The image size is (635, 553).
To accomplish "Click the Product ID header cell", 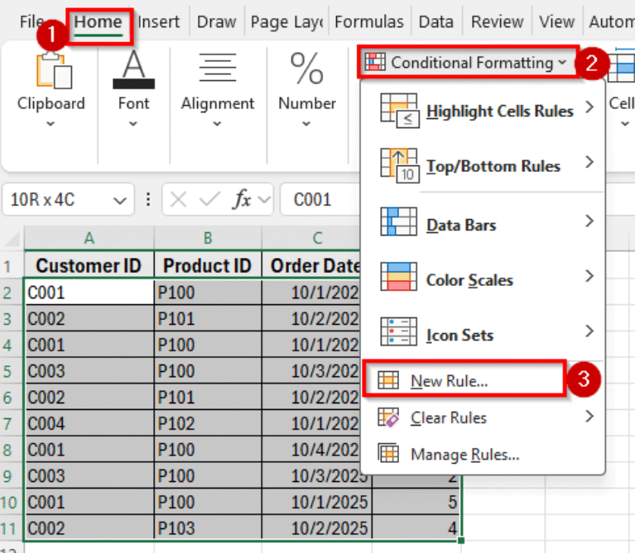I will tap(208, 265).
